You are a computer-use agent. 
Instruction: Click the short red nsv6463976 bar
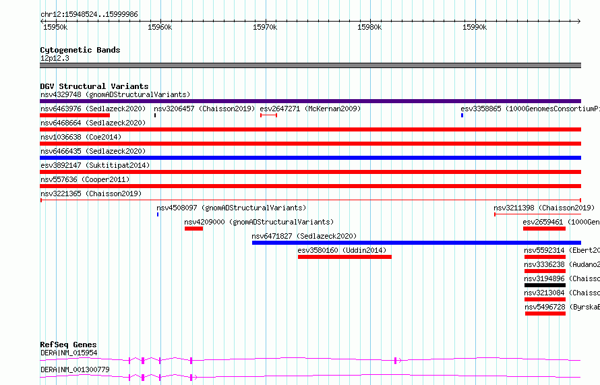(x=75, y=115)
